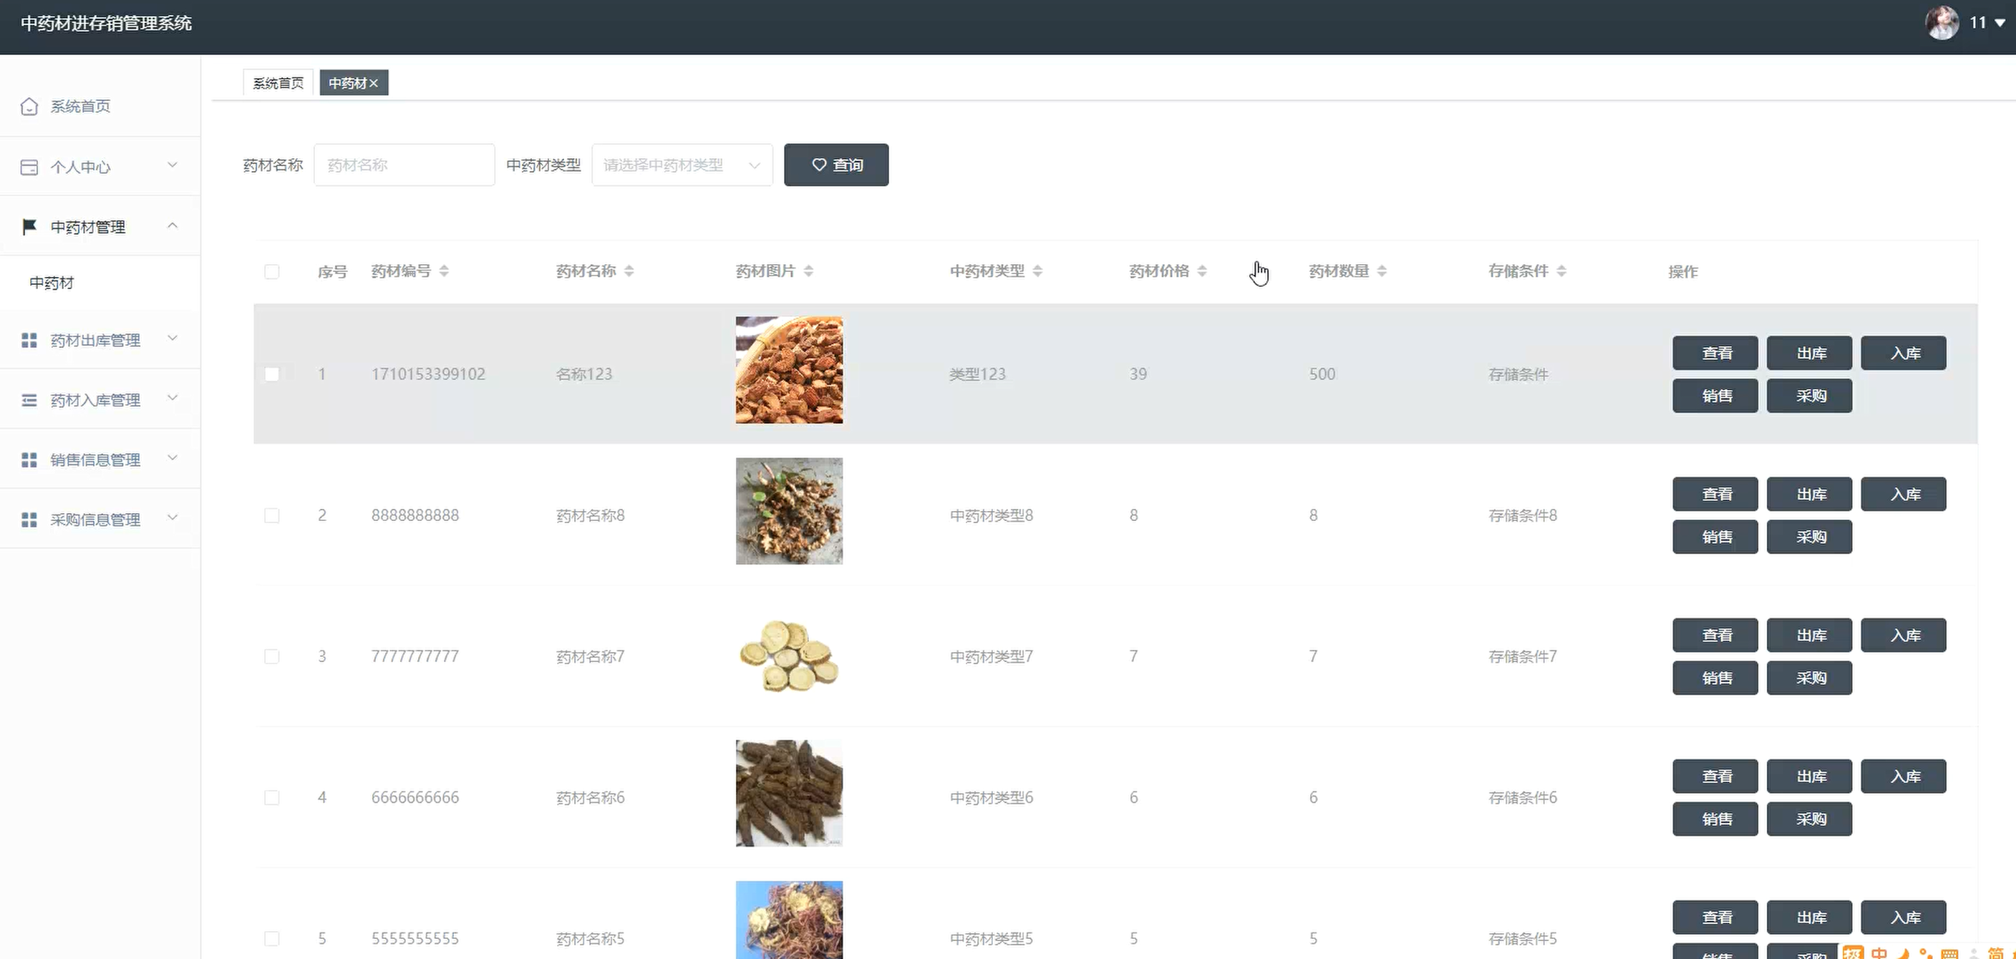Click 查看 for row 名称123
The image size is (2016, 959).
click(1715, 354)
